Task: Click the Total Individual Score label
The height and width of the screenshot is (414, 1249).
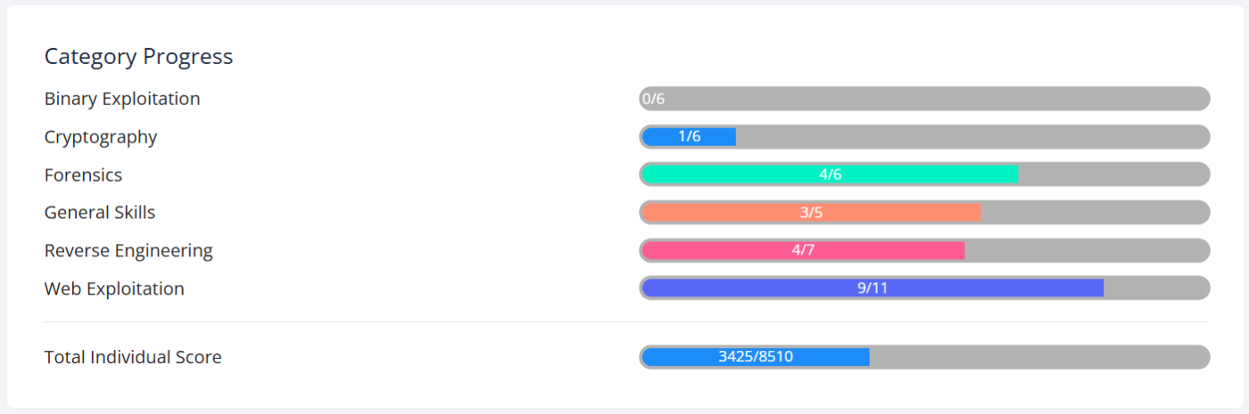Action: [x=133, y=357]
